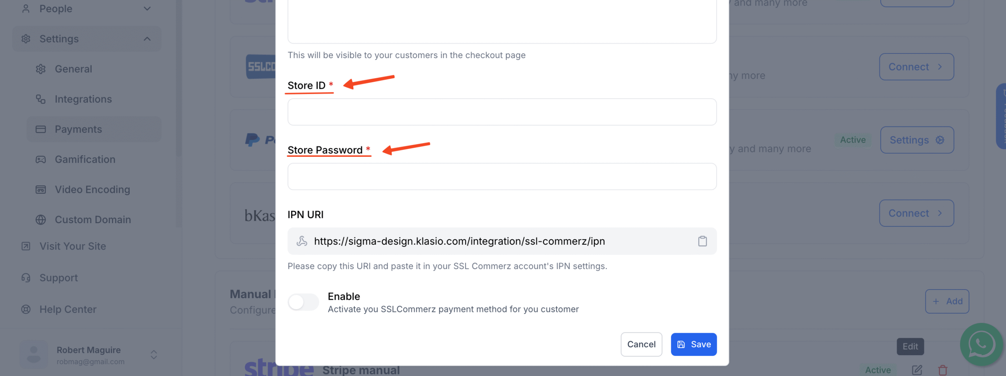Viewport: 1006px width, 376px height.
Task: Click the Support headset icon
Action: click(x=26, y=277)
